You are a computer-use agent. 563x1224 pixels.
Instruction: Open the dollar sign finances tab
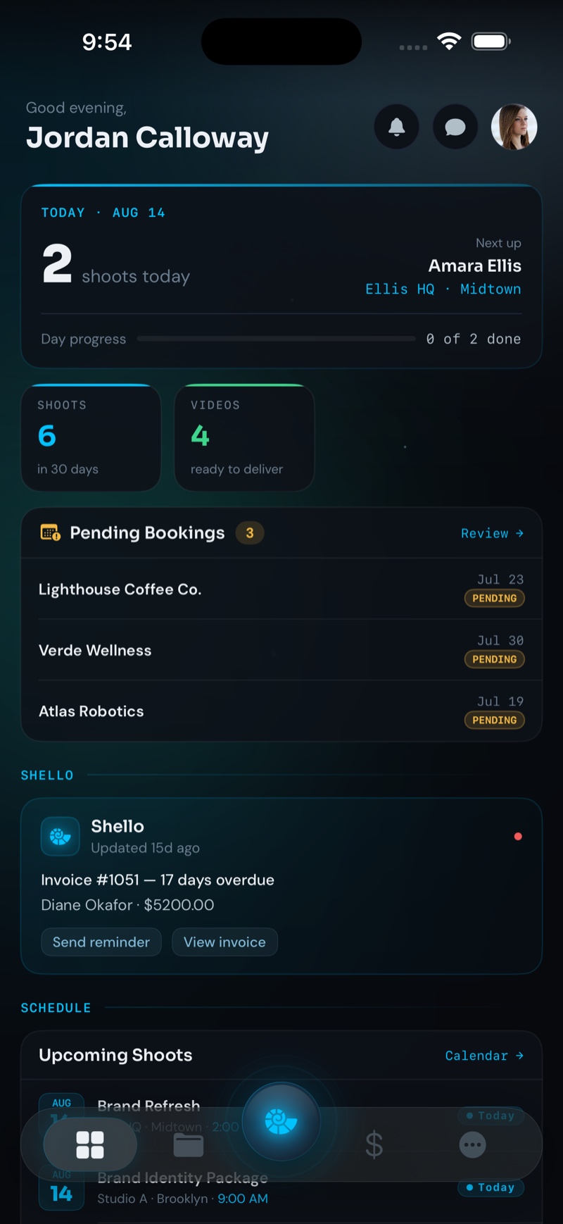tap(374, 1145)
